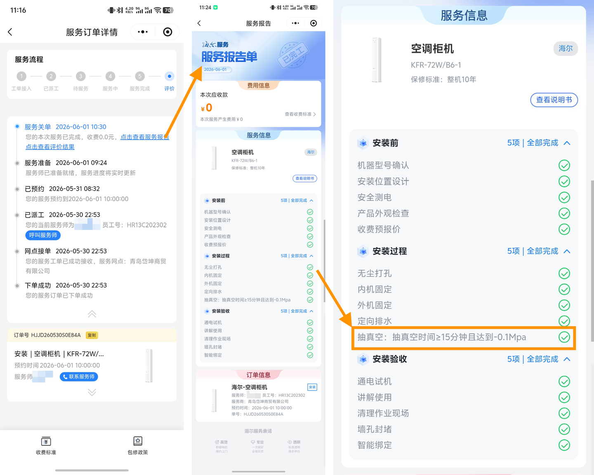This screenshot has height=475, width=594.
Task: Open the three-dot menu on 服务订单详情
Action: (143, 32)
